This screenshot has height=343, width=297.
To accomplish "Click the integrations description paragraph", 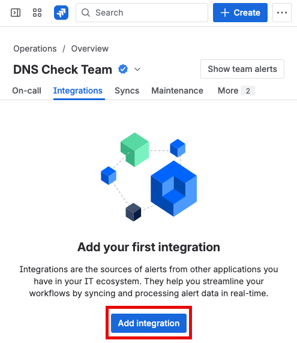I will (x=149, y=281).
